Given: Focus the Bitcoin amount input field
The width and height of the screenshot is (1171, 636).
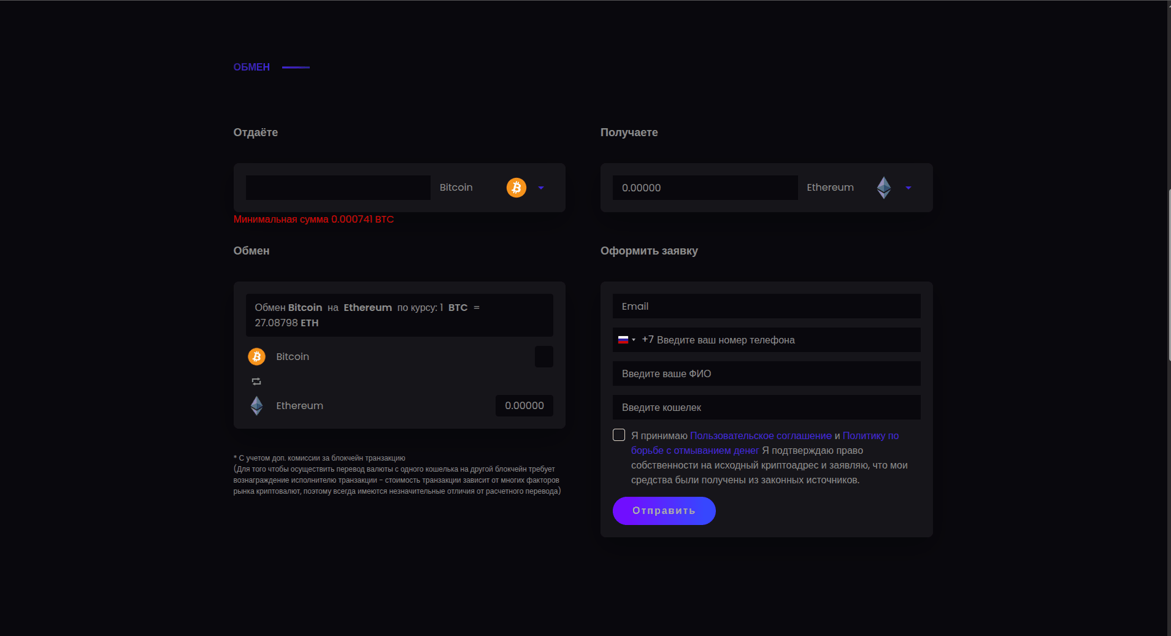Looking at the screenshot, I should tap(338, 188).
